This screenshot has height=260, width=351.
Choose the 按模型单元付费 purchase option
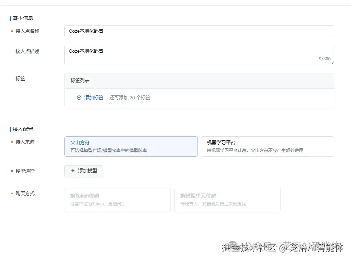(x=227, y=200)
